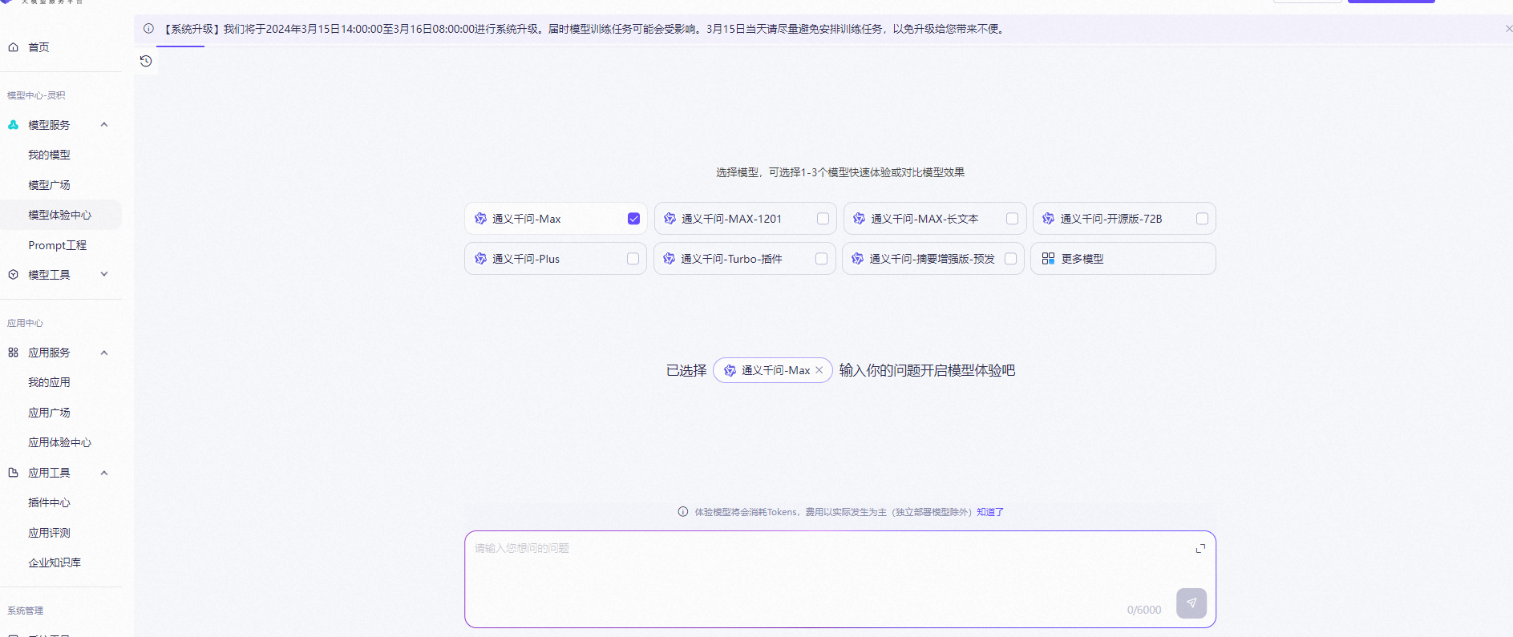1513x637 pixels.
Task: Click the logo icon on the 通义千问-MAX-1201 card
Action: click(x=670, y=219)
